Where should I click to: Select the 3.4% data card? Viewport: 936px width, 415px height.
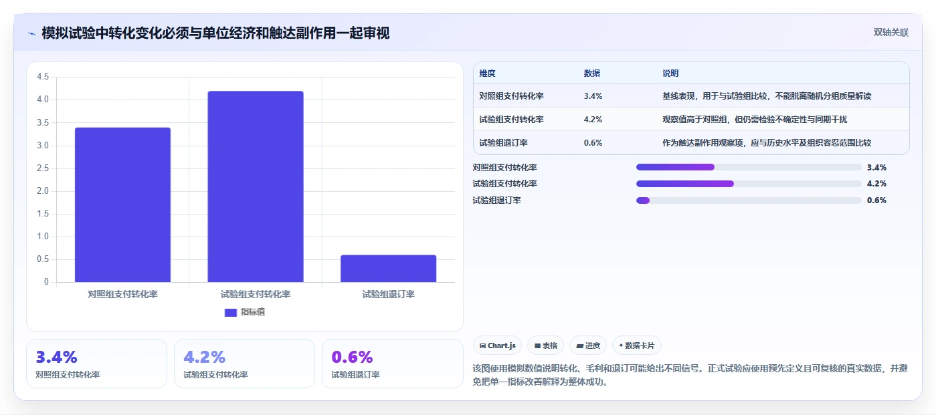coord(96,364)
